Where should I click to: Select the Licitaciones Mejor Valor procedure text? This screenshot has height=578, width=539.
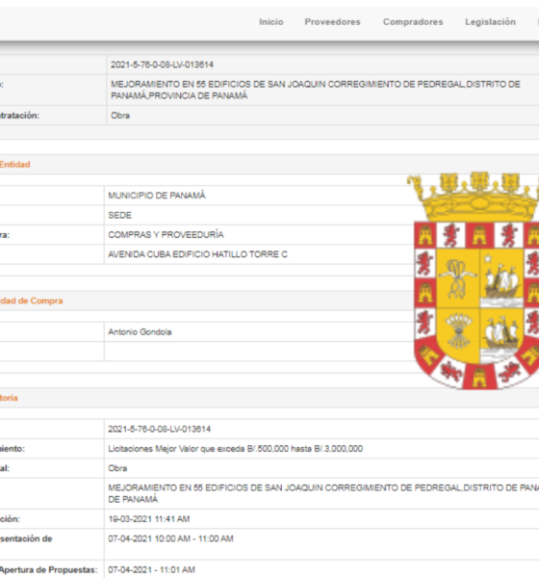[236, 449]
